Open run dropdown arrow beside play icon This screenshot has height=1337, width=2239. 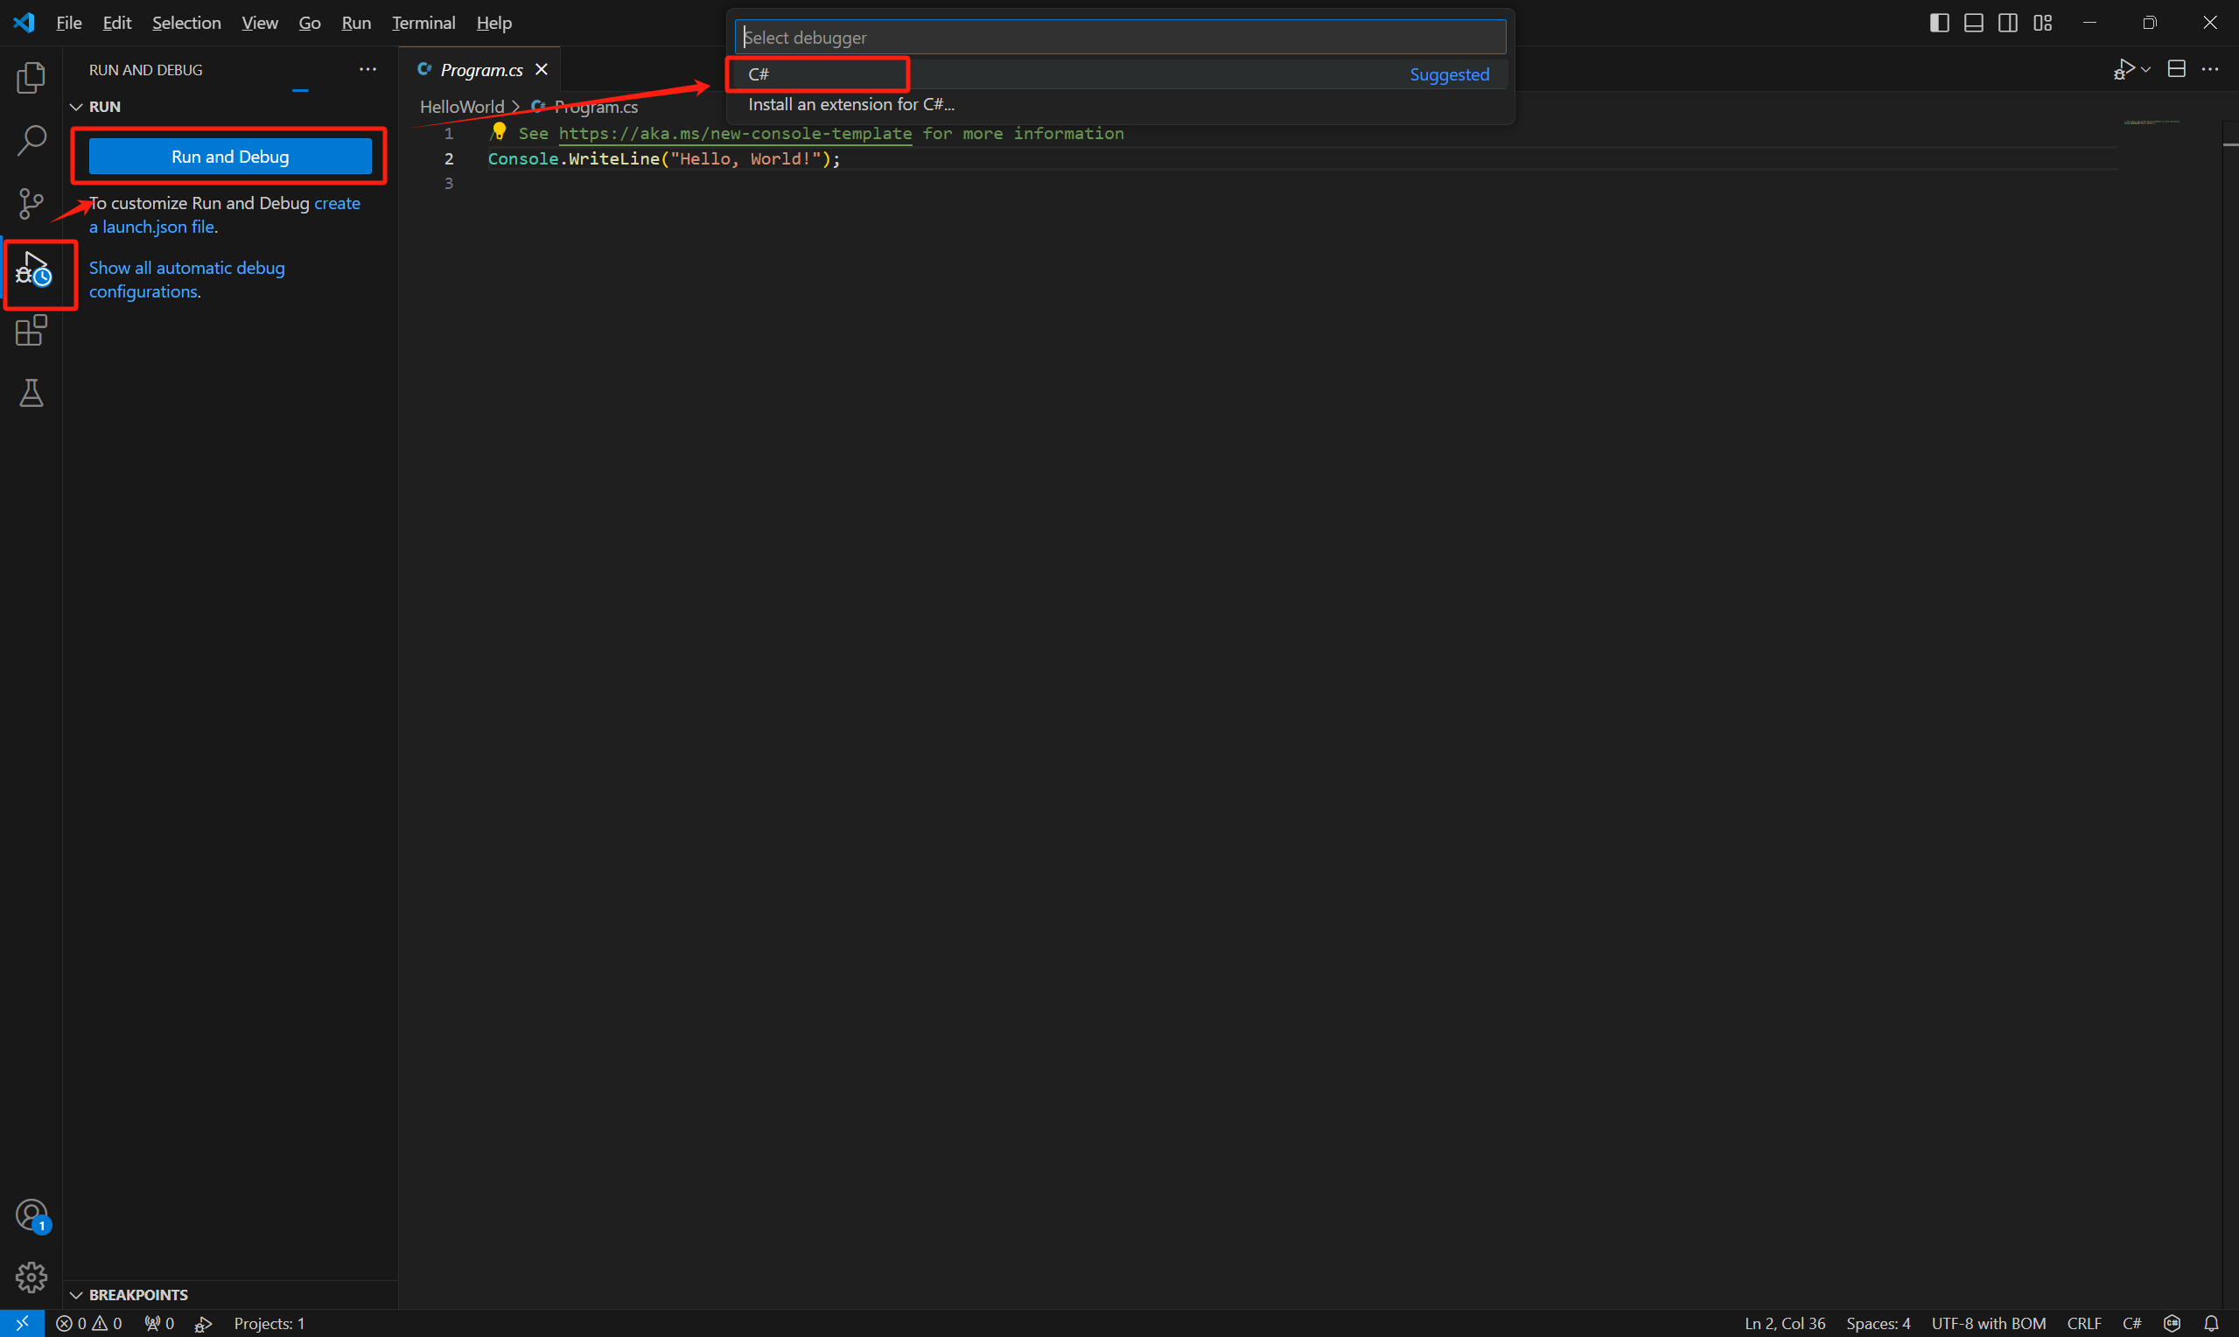(2147, 69)
